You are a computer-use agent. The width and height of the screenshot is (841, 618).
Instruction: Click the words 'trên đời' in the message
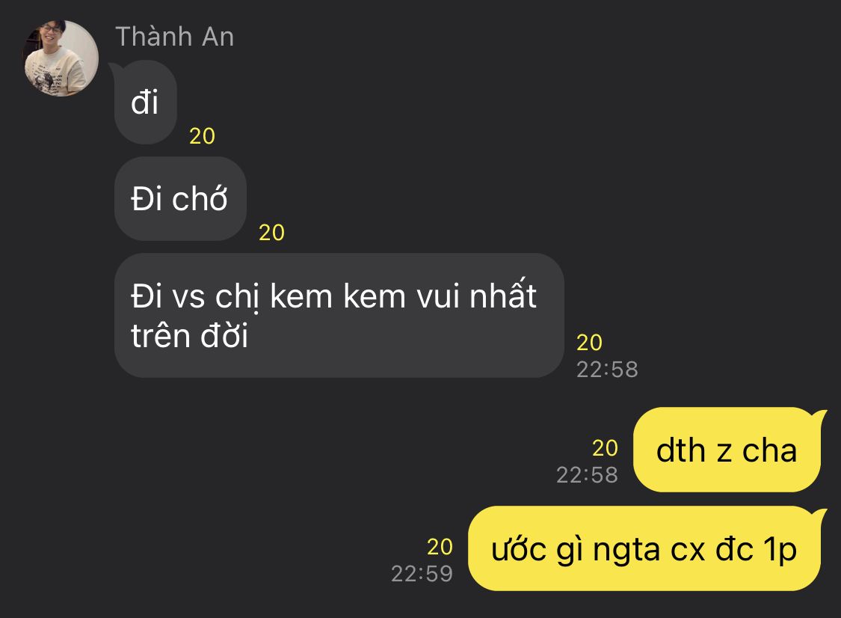tap(189, 336)
